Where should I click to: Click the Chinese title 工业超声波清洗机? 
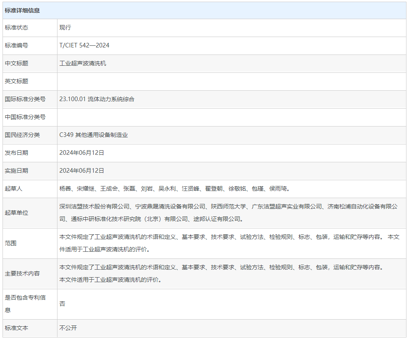[x=83, y=63]
